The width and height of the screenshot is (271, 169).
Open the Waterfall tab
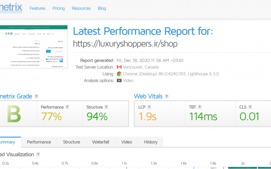tap(101, 142)
